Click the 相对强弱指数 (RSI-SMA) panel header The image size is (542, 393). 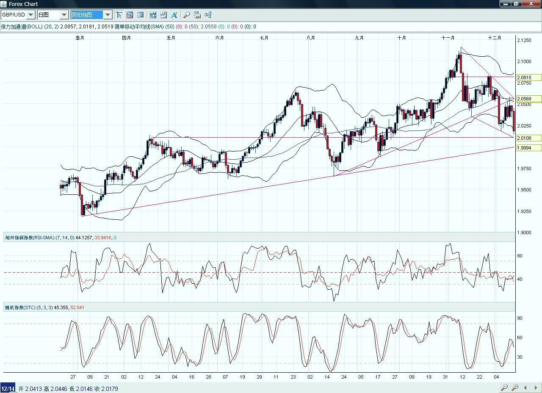tap(39, 238)
